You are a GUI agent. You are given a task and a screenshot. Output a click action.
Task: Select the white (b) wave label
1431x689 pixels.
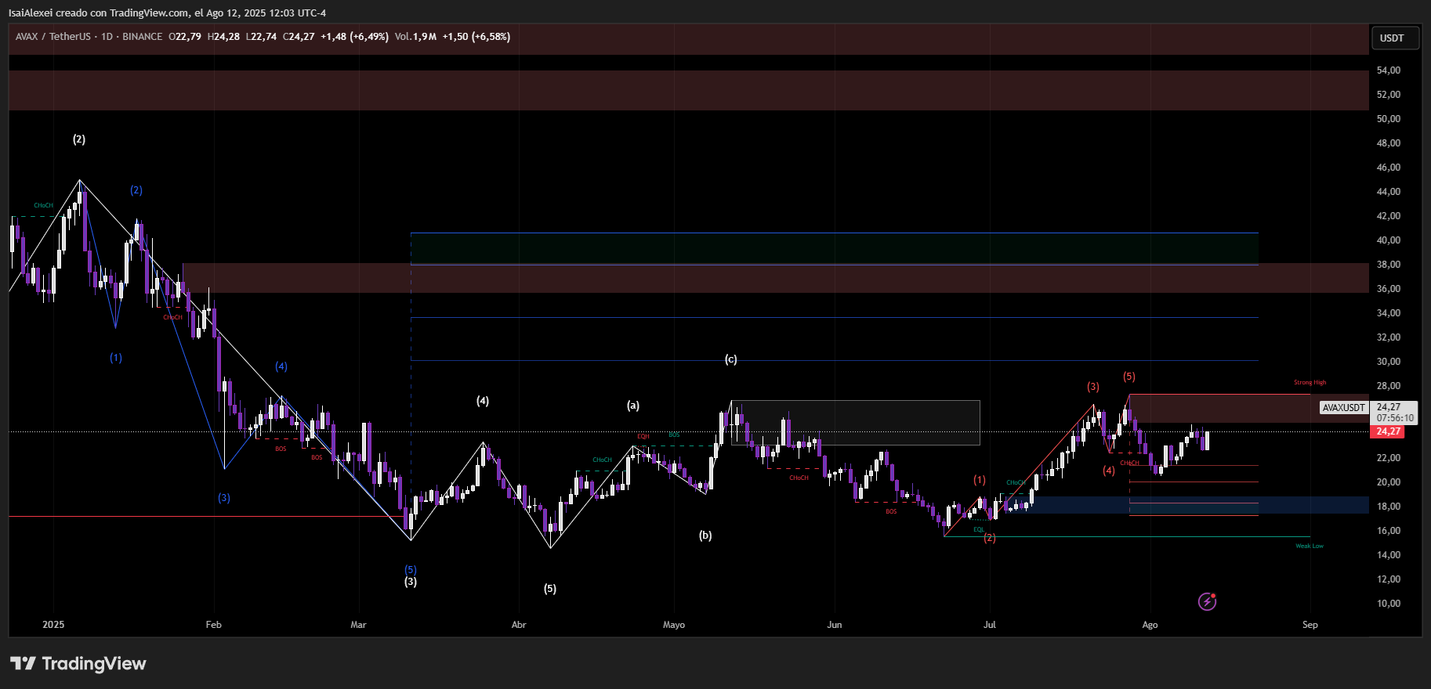click(x=705, y=536)
